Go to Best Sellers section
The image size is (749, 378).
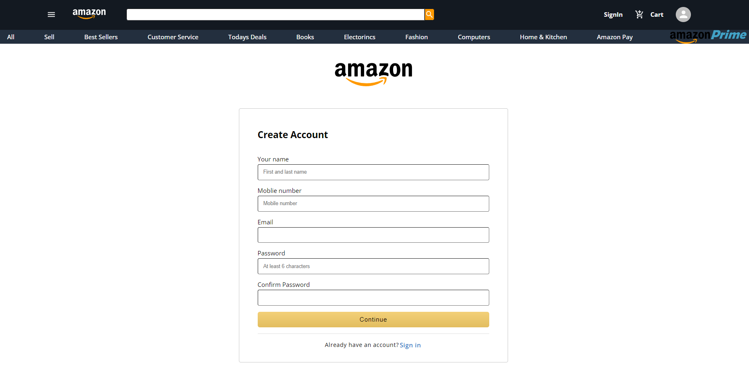(101, 37)
